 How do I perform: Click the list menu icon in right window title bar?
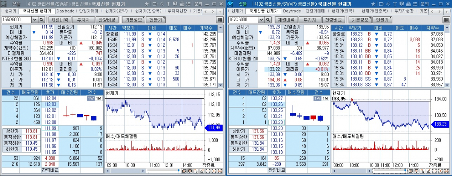(x=415, y=4)
